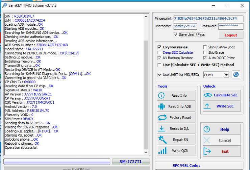Click the log vertical scrollbar thumb

(x=146, y=95)
